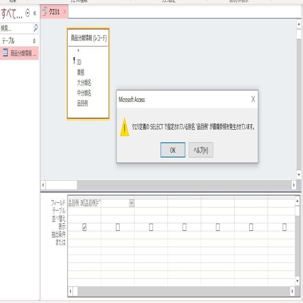Click OK in the Microsoft Access dialog
This screenshot has width=303, height=303.
173,150
